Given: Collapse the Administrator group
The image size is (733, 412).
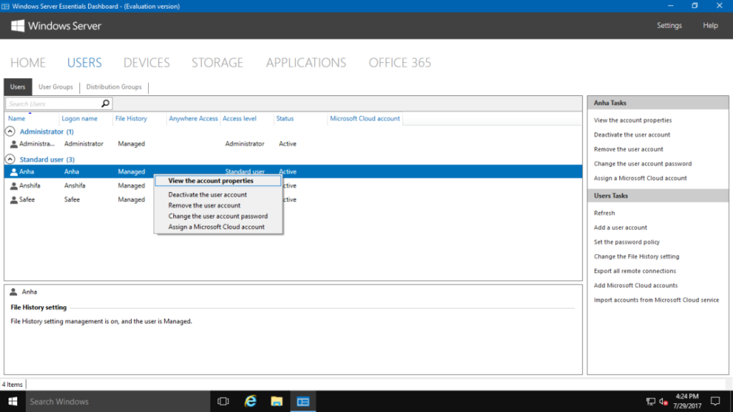Looking at the screenshot, I should tap(10, 132).
